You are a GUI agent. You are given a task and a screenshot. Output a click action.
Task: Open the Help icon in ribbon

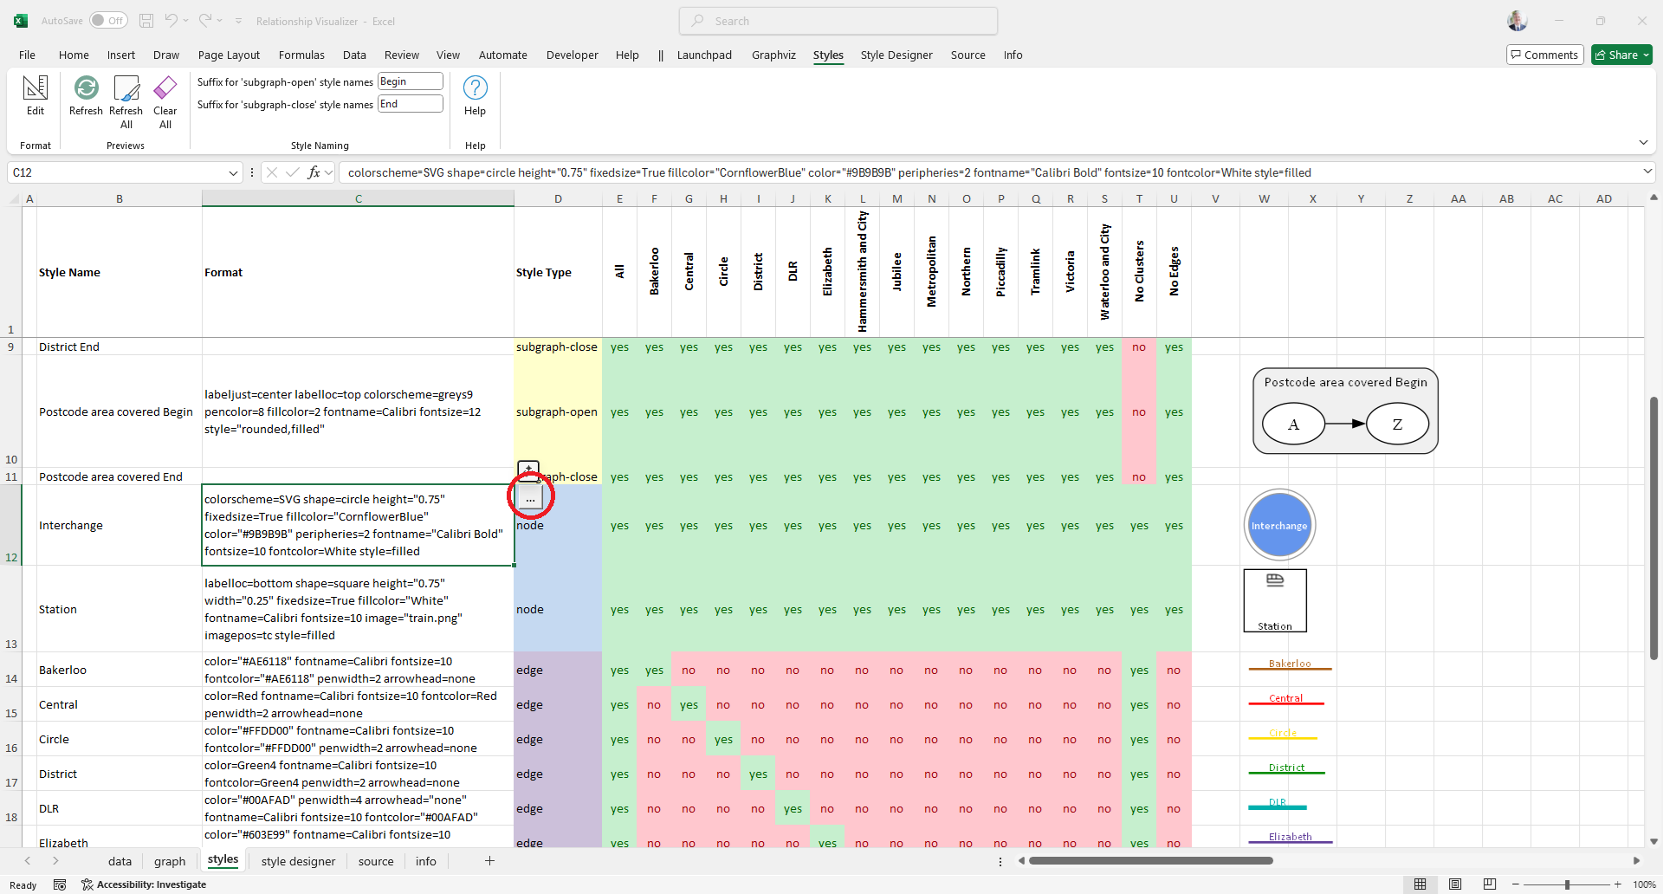(x=475, y=88)
